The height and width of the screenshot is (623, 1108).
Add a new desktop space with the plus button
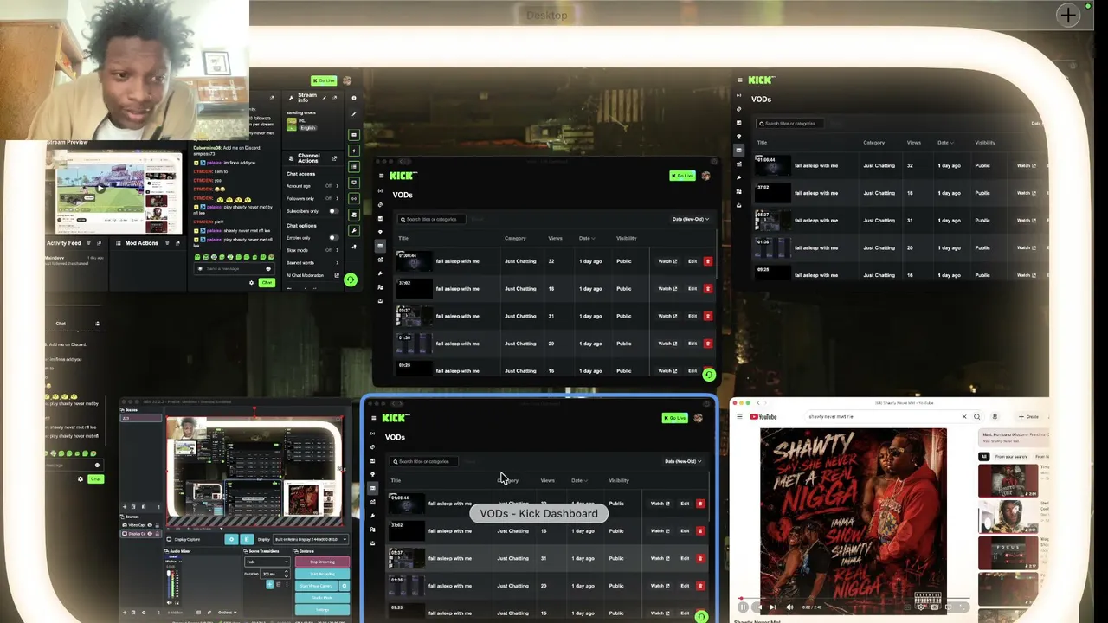tap(1068, 15)
